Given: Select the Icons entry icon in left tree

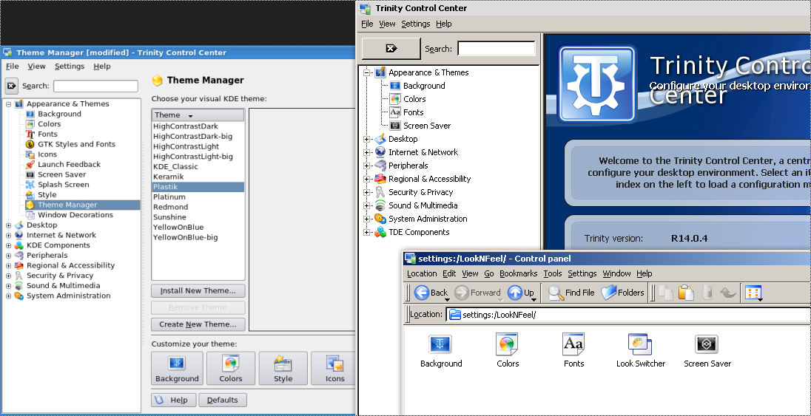Looking at the screenshot, I should click(30, 154).
